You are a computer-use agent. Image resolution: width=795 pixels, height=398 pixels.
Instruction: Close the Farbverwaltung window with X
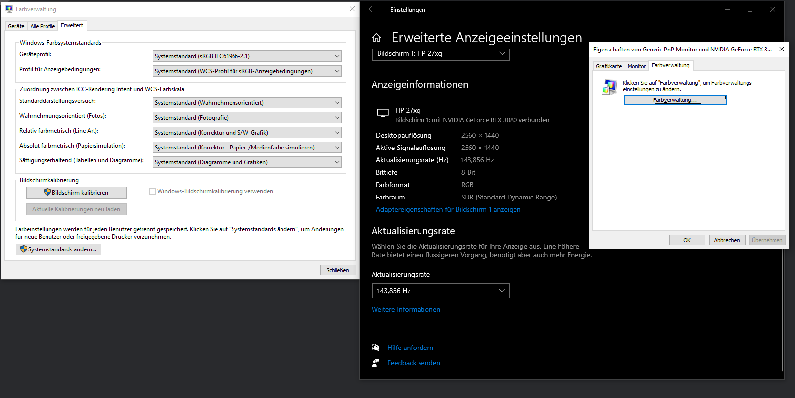click(x=352, y=9)
